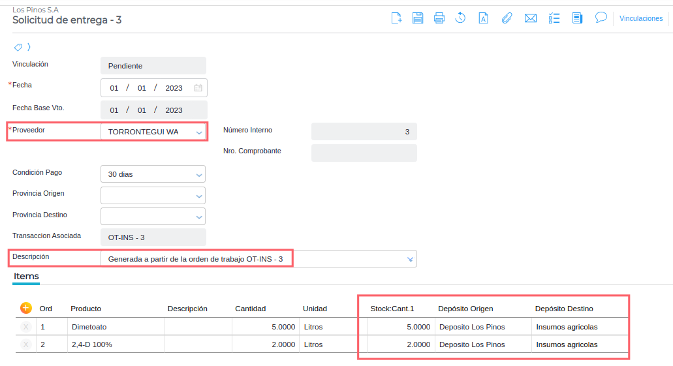Attach a file with the paperclip icon
Screen dimensions: 673x366
pyautogui.click(x=507, y=18)
